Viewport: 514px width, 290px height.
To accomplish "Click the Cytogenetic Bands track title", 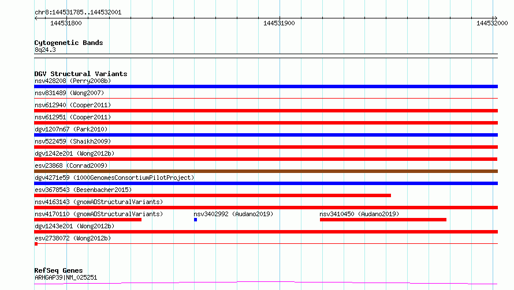I will [69, 43].
